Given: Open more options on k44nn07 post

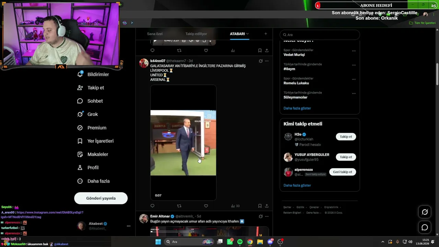Looking at the screenshot, I should 267,61.
